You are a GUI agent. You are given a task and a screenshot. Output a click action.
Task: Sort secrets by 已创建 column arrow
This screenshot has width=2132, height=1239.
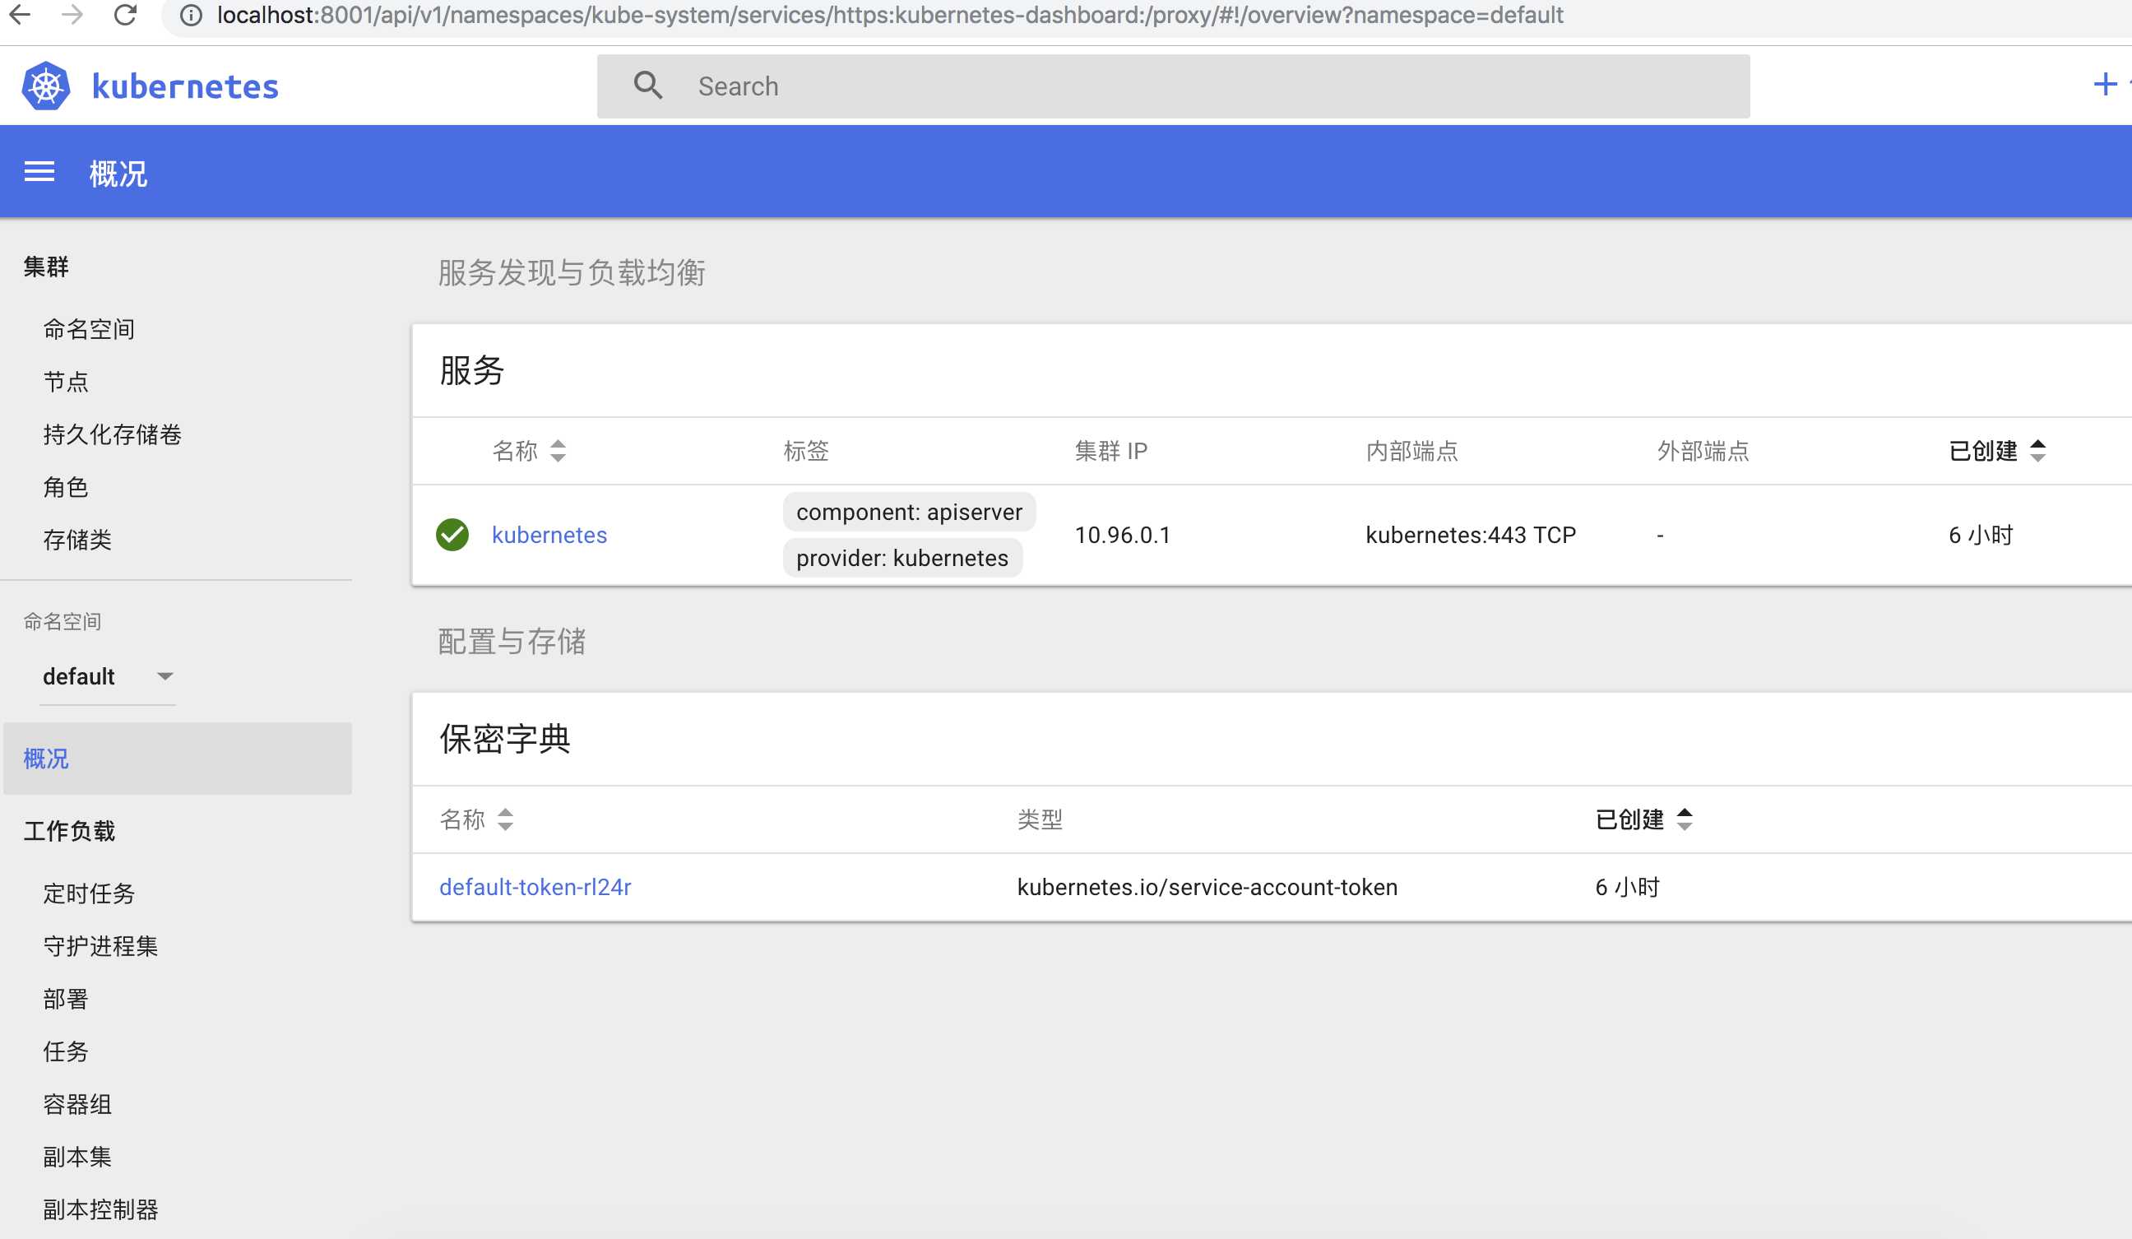[1684, 819]
